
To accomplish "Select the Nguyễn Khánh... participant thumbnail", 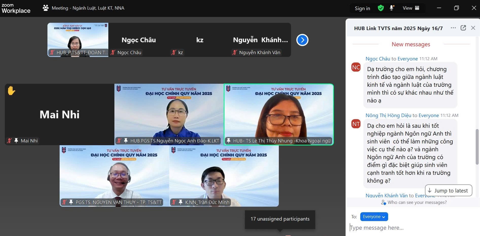I will coord(261,40).
